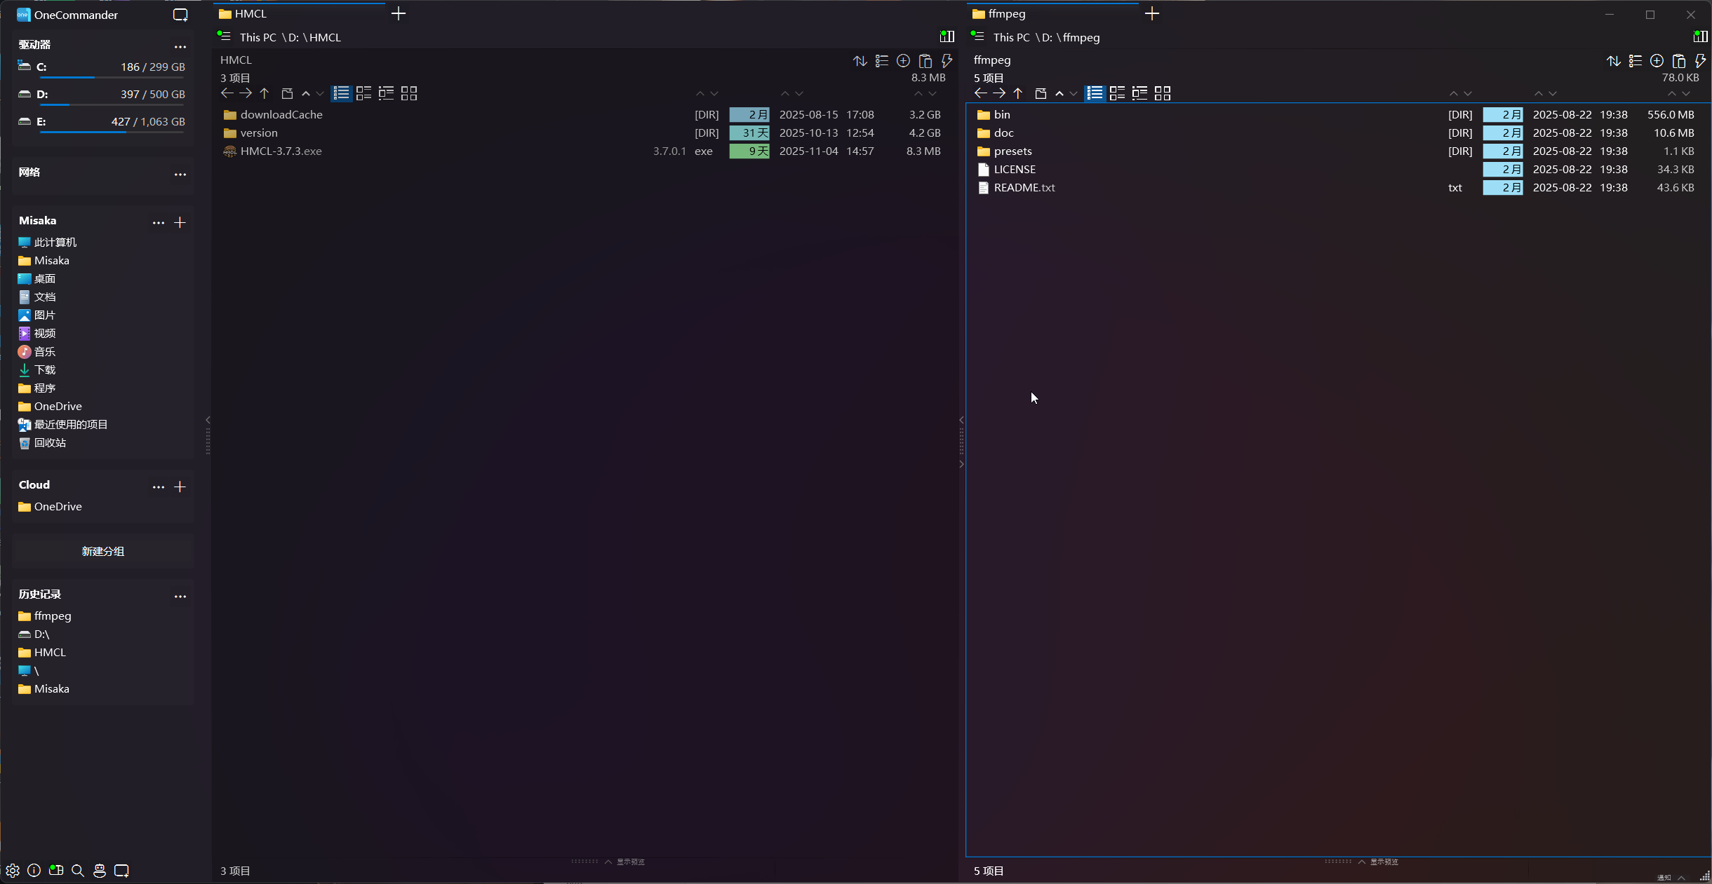Open the robot automation icon at bottom-left

click(100, 870)
